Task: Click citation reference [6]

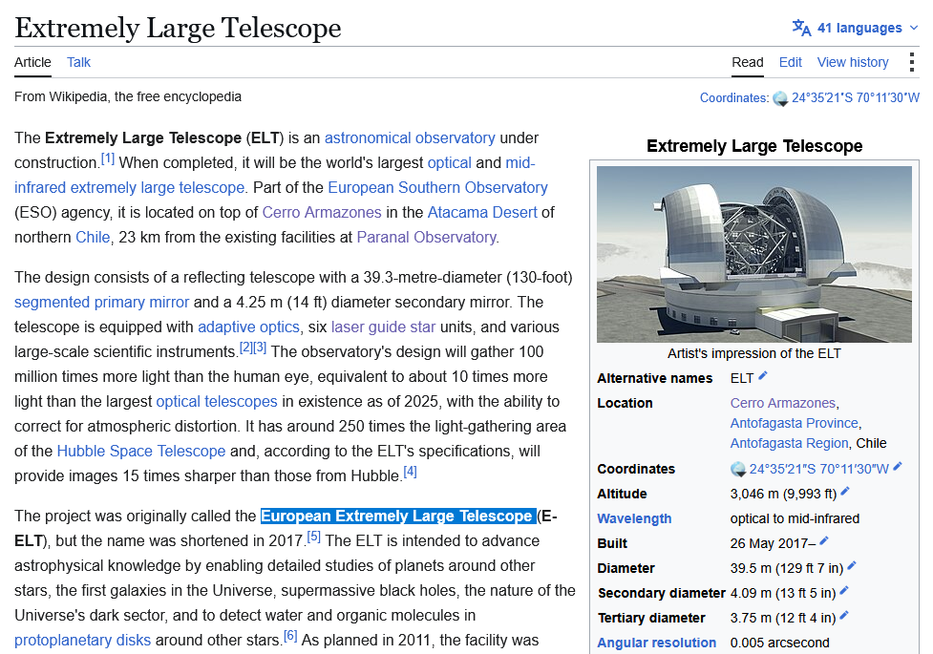Action: pyautogui.click(x=289, y=636)
